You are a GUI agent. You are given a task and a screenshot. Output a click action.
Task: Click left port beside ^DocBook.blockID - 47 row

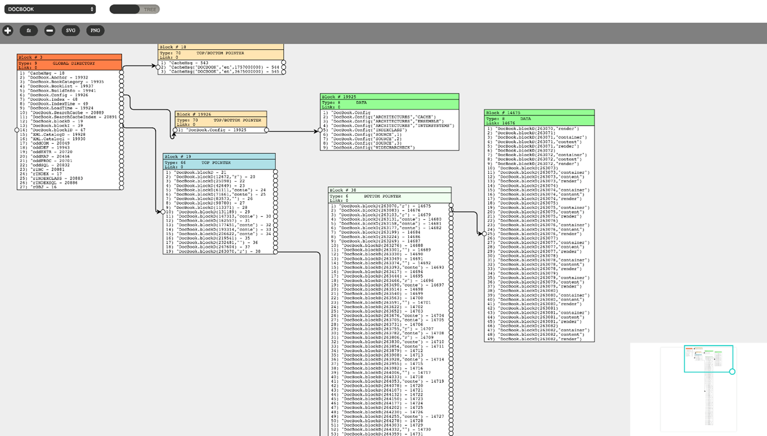pos(17,130)
